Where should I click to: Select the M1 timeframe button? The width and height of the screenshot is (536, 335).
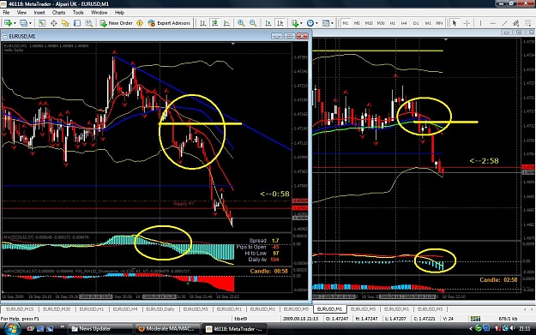click(x=346, y=23)
